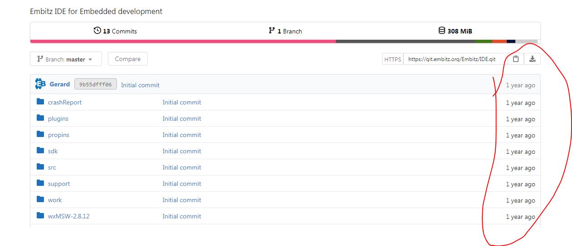Open the plugins folder

(x=58, y=118)
